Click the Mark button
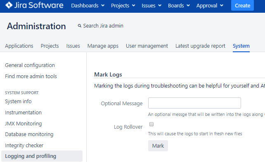 click(158, 146)
